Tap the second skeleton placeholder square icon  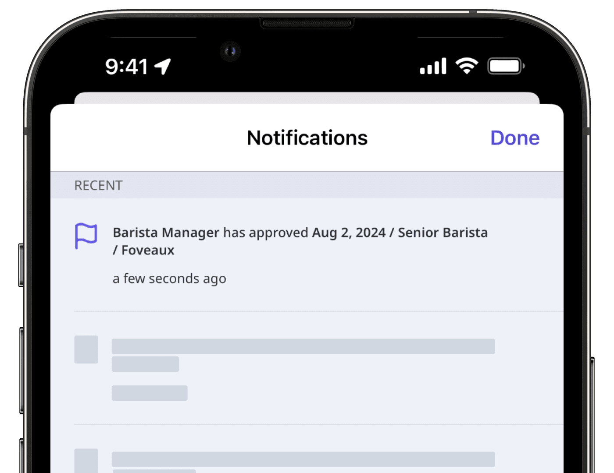(x=86, y=462)
